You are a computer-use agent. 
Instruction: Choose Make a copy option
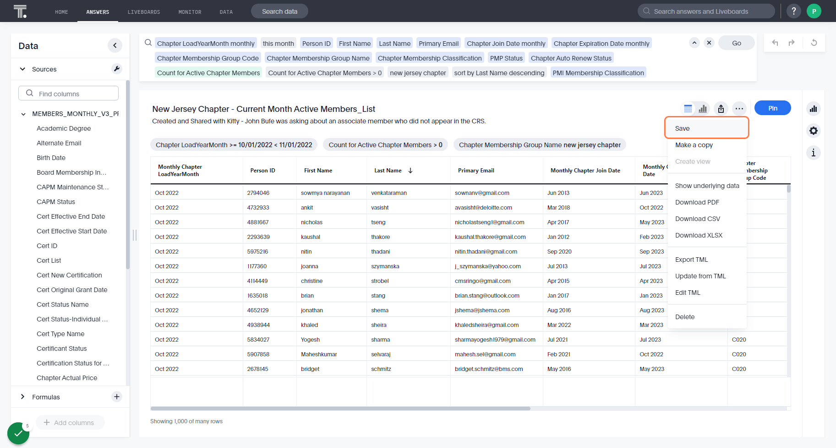[x=707, y=145]
